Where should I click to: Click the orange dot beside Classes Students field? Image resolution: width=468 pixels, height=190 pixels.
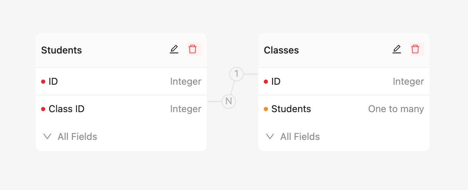(266, 109)
